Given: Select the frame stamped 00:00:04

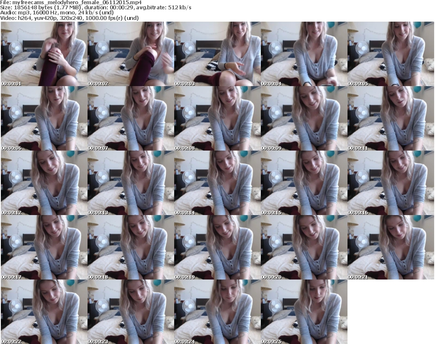Looking at the screenshot, I should point(304,54).
